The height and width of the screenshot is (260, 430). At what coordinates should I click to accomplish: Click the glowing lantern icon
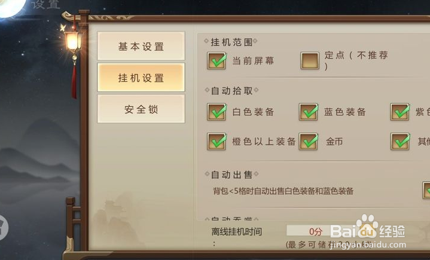(73, 41)
